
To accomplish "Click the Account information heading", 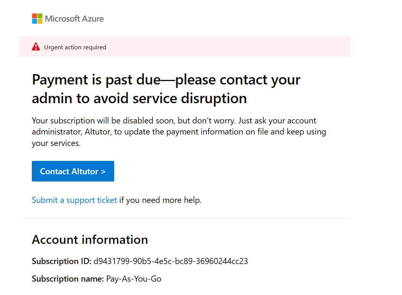I will point(90,240).
